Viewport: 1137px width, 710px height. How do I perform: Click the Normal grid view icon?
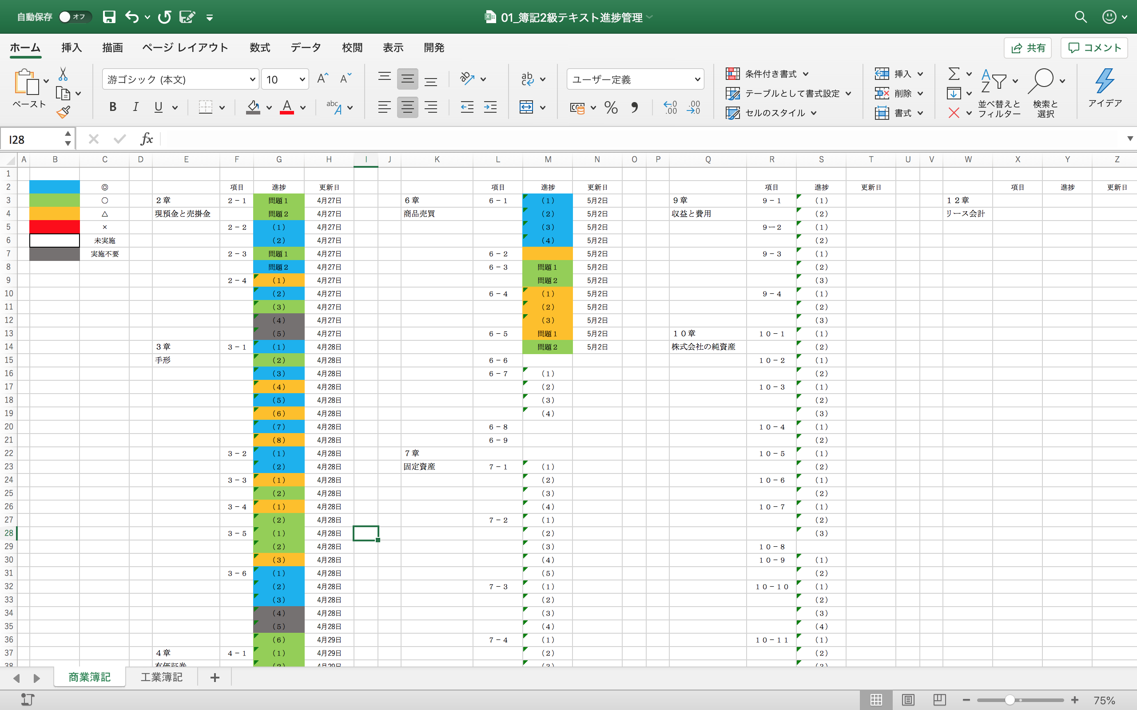pyautogui.click(x=876, y=700)
